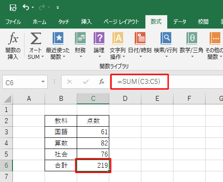223x182 pixels.
Task: Select row 5 header
Action: pos(6,154)
